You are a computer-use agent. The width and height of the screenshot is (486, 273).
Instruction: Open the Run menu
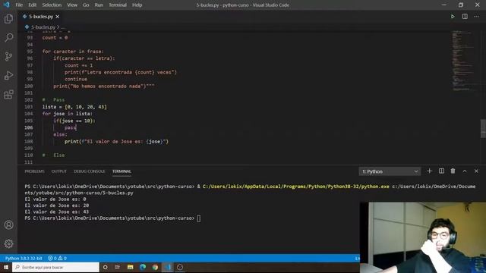point(99,5)
